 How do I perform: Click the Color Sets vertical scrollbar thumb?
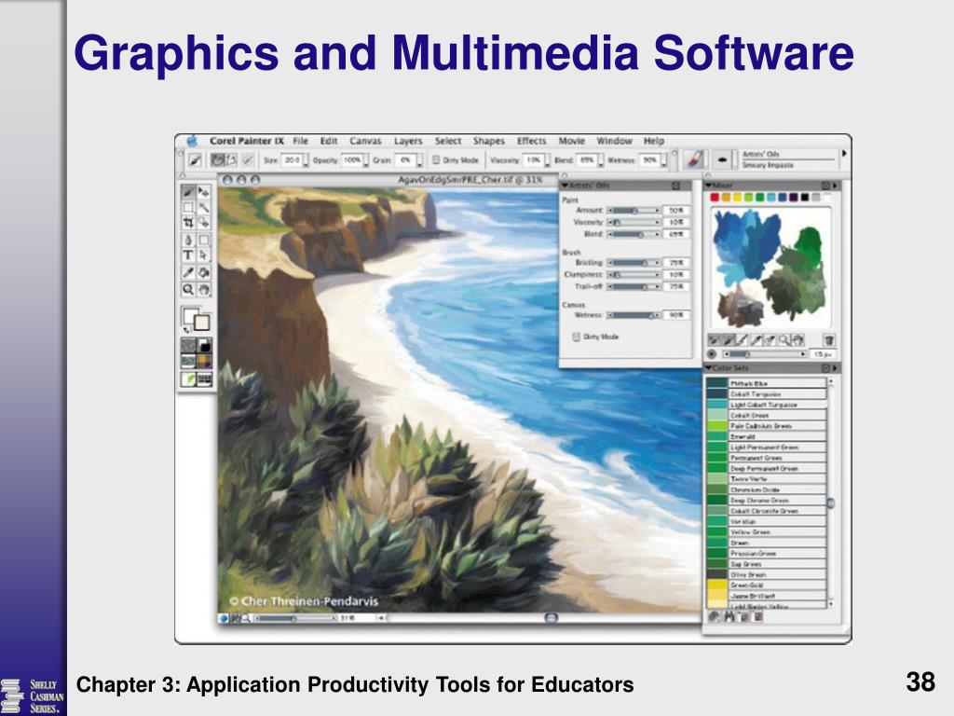[830, 503]
